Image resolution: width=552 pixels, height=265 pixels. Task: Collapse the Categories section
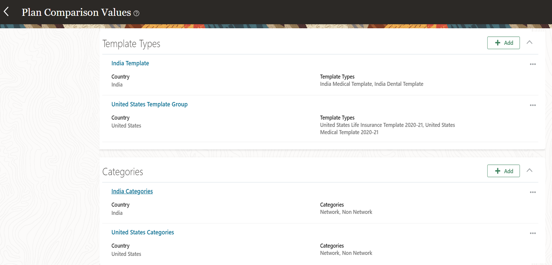529,170
